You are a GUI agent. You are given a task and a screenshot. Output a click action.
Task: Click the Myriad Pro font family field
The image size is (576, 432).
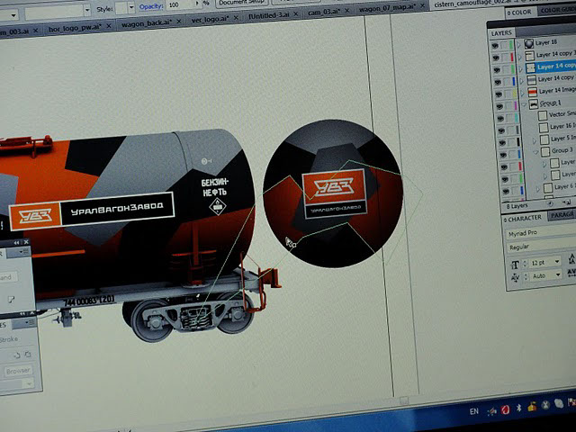coord(541,232)
